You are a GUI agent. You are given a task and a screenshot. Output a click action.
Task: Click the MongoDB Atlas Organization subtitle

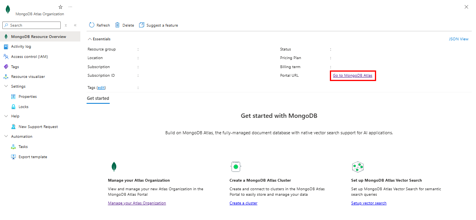pyautogui.click(x=40, y=14)
